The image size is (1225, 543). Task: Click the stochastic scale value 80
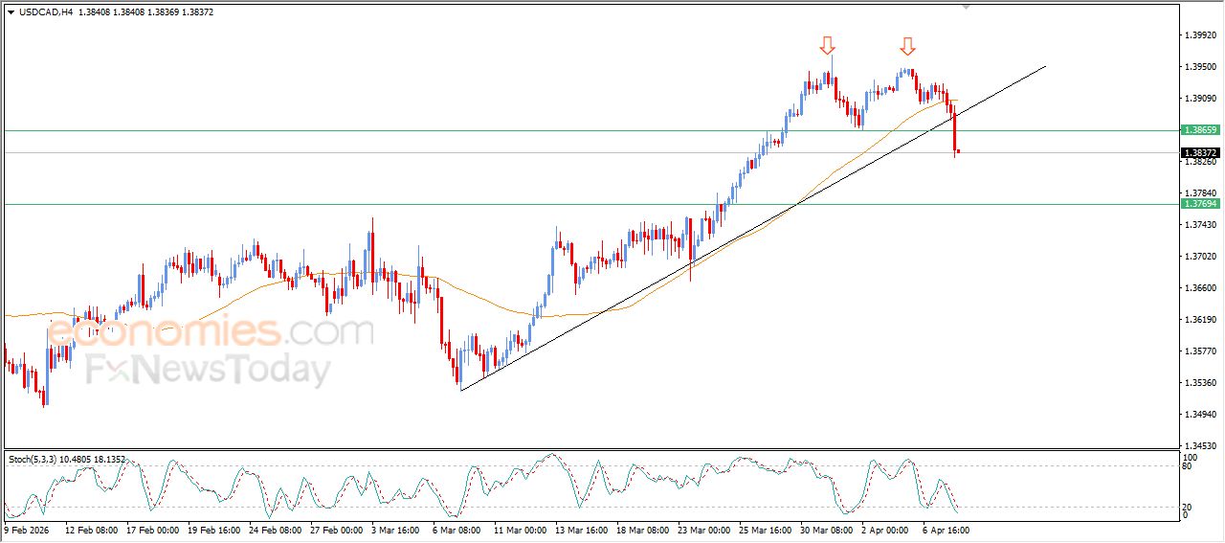pyautogui.click(x=1188, y=467)
